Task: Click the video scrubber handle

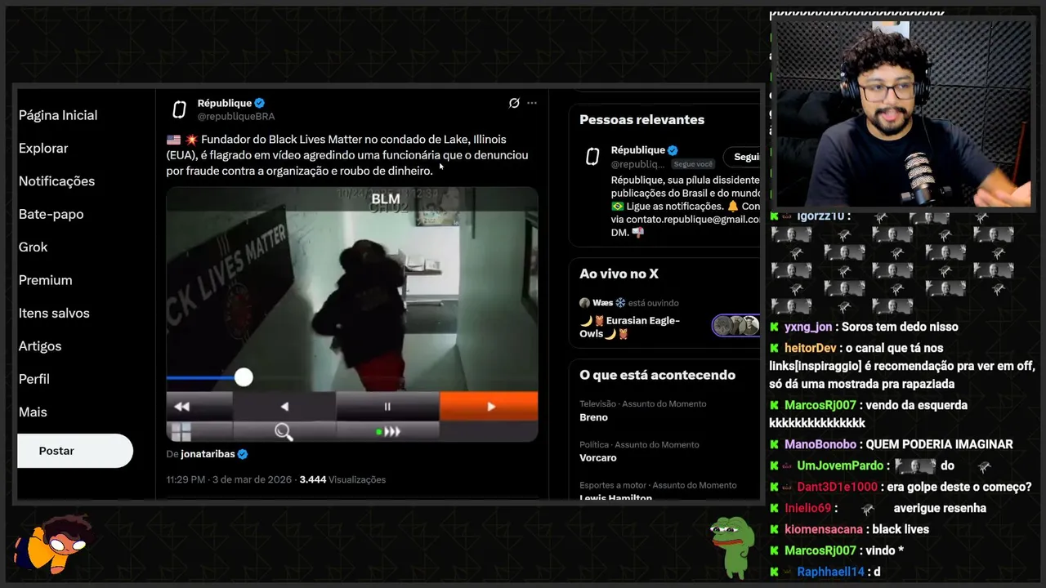Action: (x=244, y=376)
